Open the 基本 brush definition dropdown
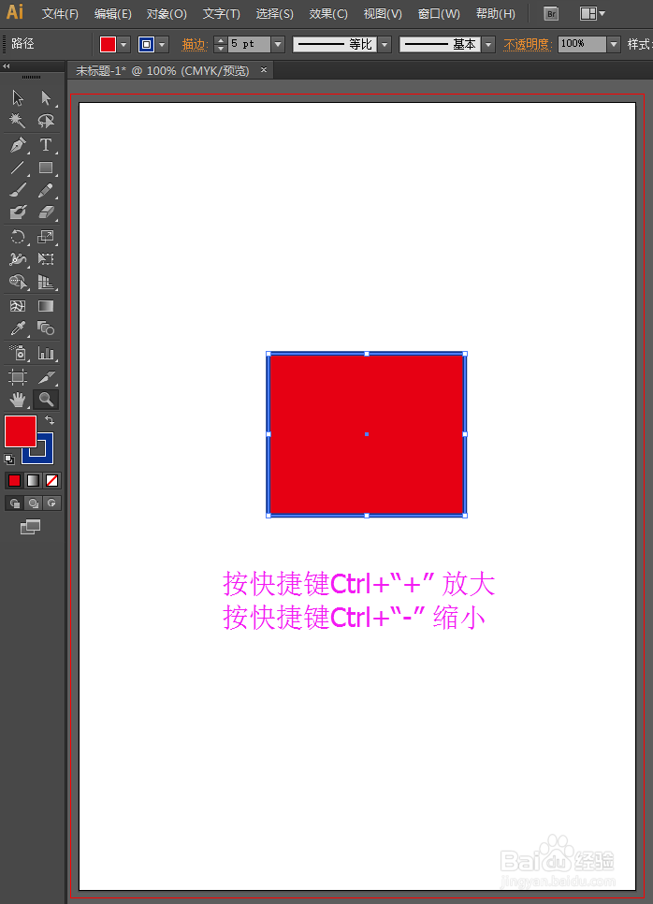Screen dimensions: 653x904 (488, 44)
